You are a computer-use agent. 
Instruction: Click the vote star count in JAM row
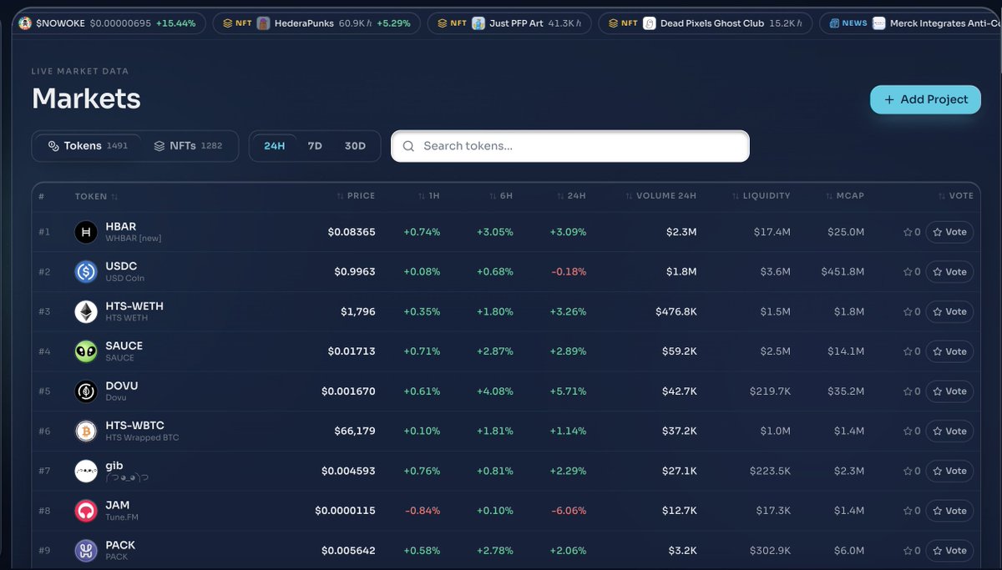tap(912, 511)
